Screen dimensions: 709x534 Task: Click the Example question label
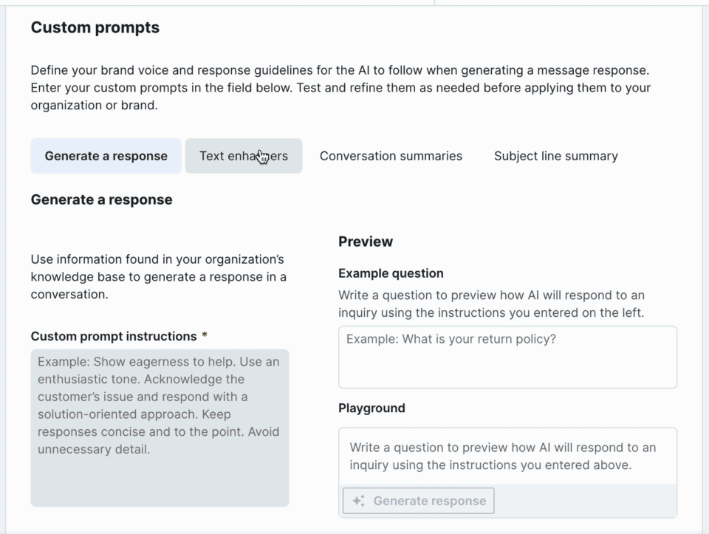391,273
